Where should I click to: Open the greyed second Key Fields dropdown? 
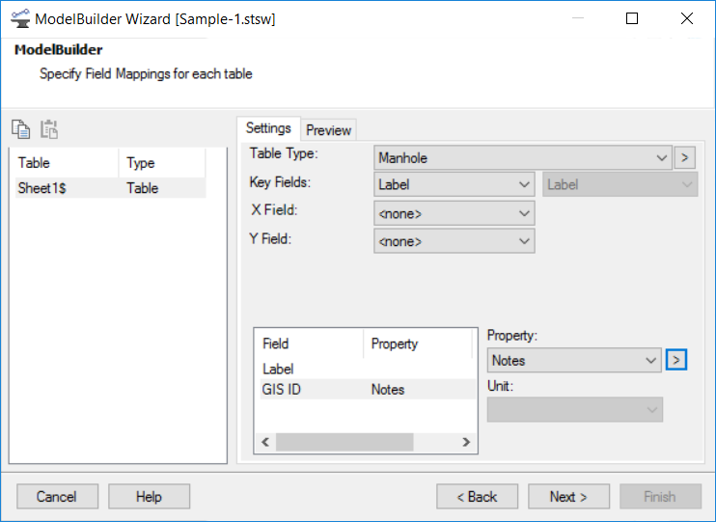[x=620, y=184]
